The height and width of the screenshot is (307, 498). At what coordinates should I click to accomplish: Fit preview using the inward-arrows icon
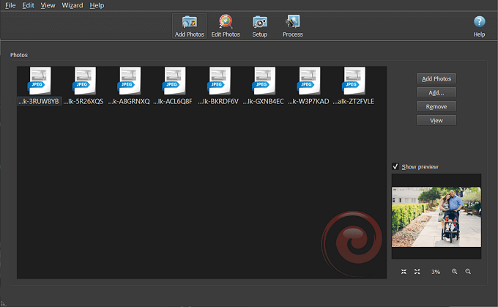(404, 271)
